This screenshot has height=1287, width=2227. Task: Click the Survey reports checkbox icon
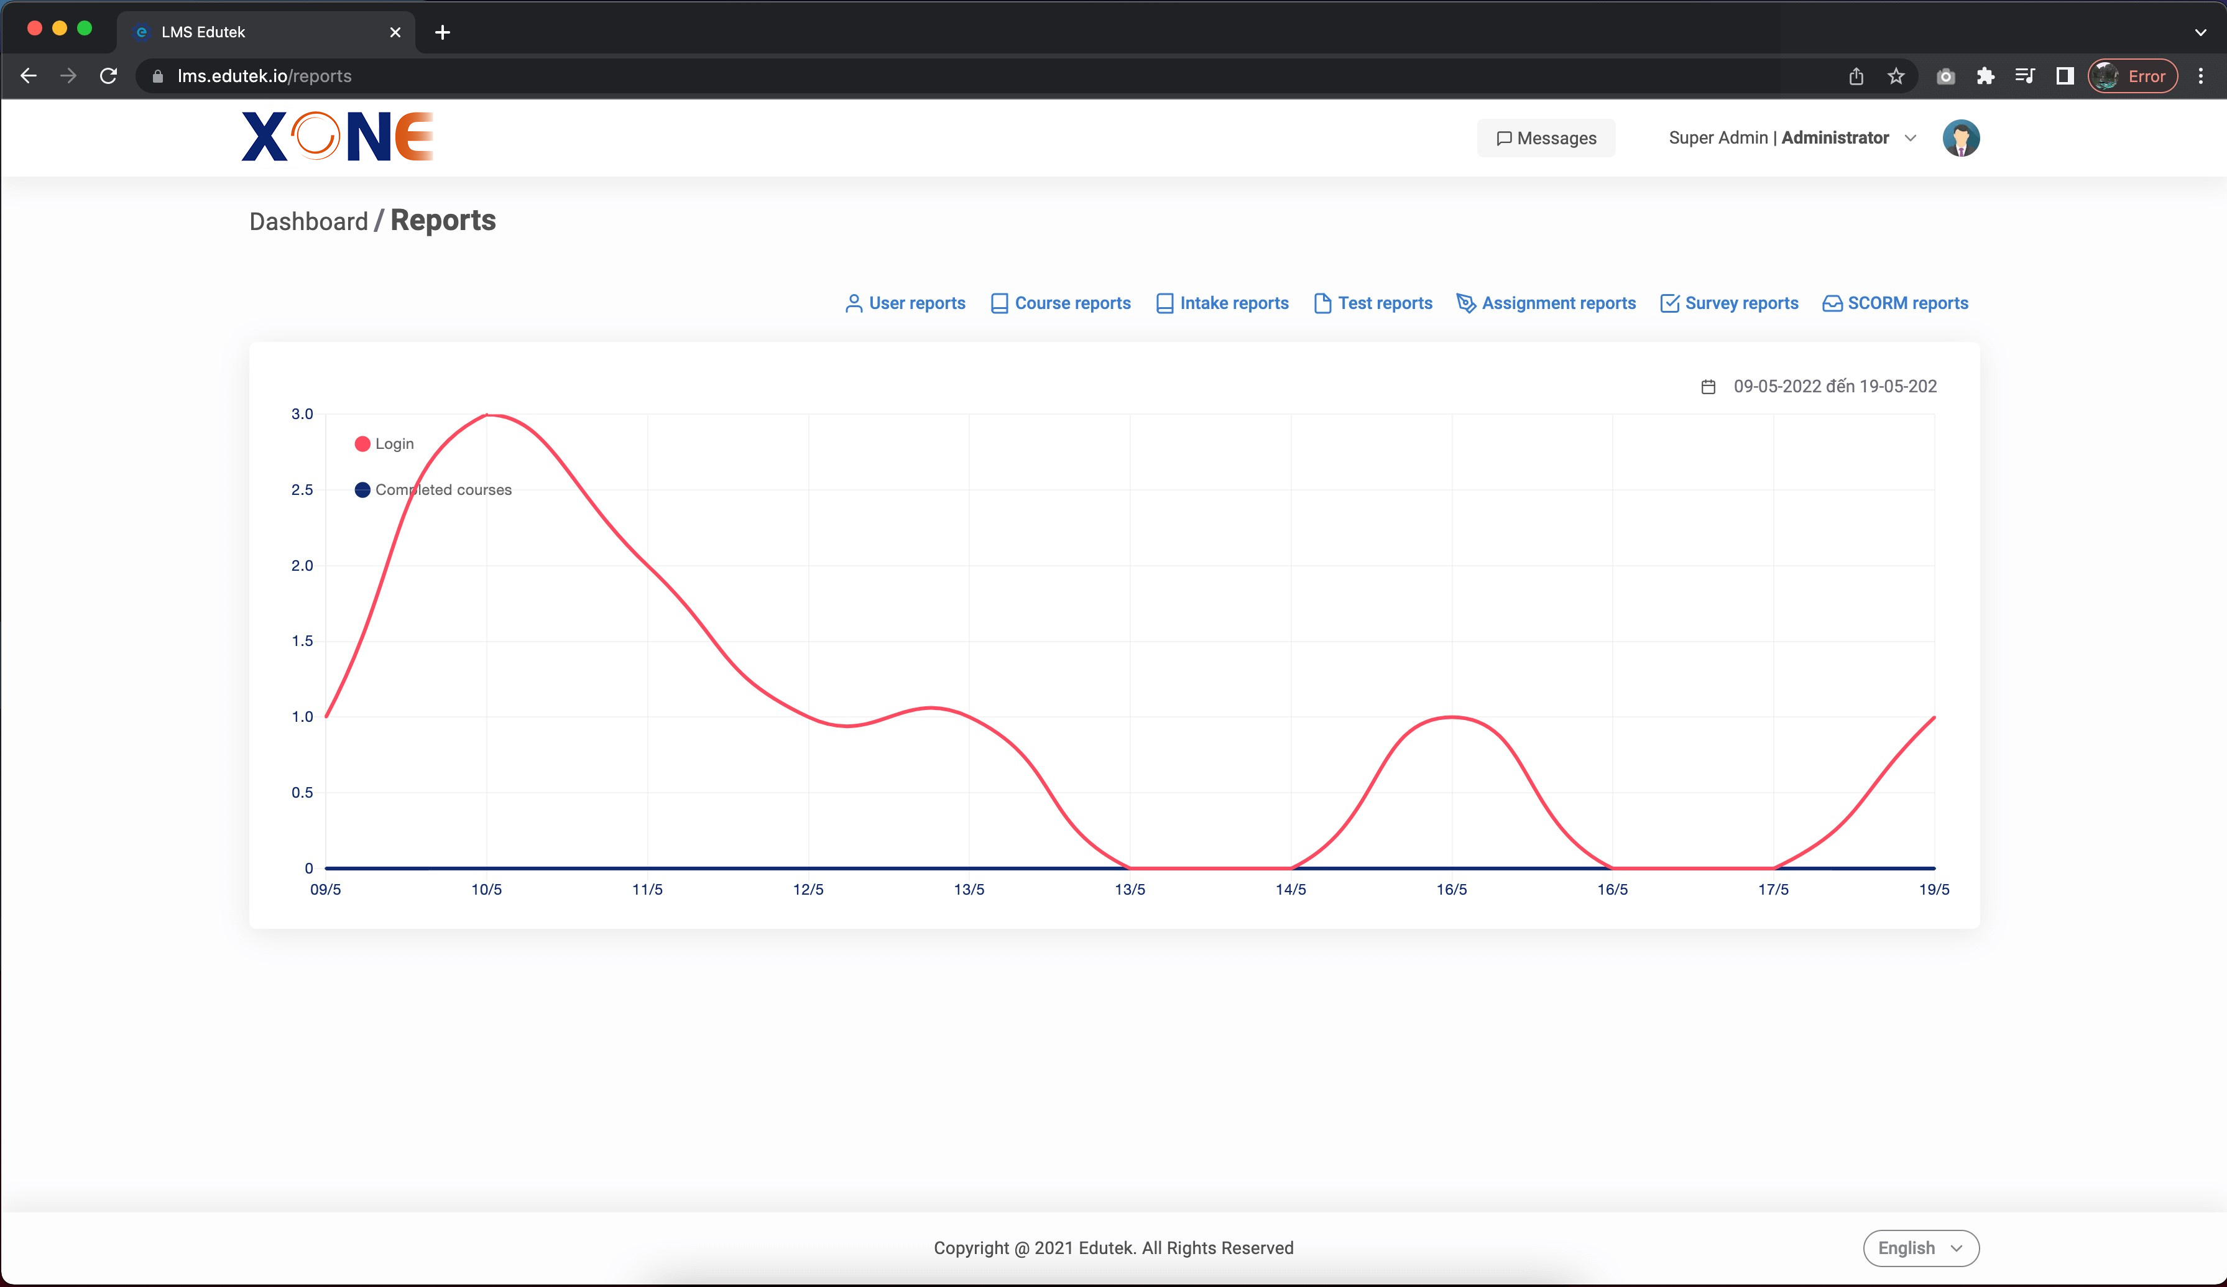(x=1669, y=303)
